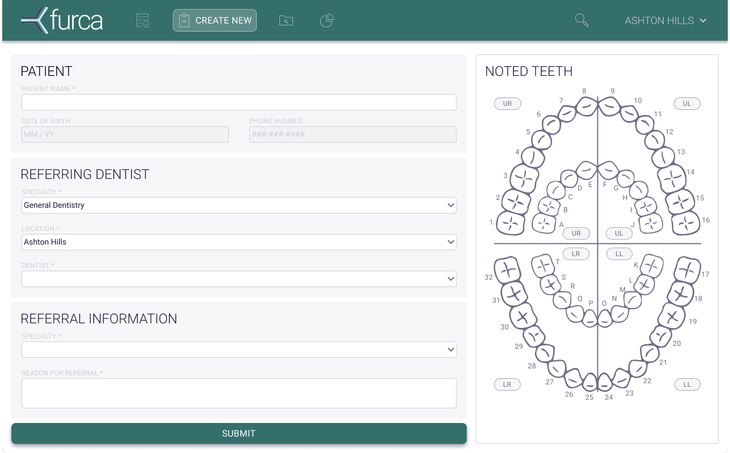Toggle the outer UL quadrant button

click(x=687, y=104)
